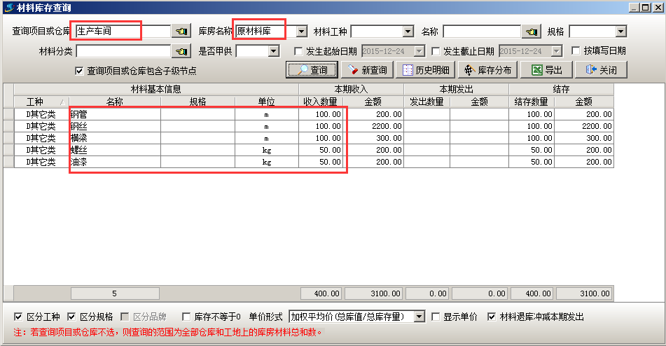Click the 材料分类 input field

click(123, 51)
